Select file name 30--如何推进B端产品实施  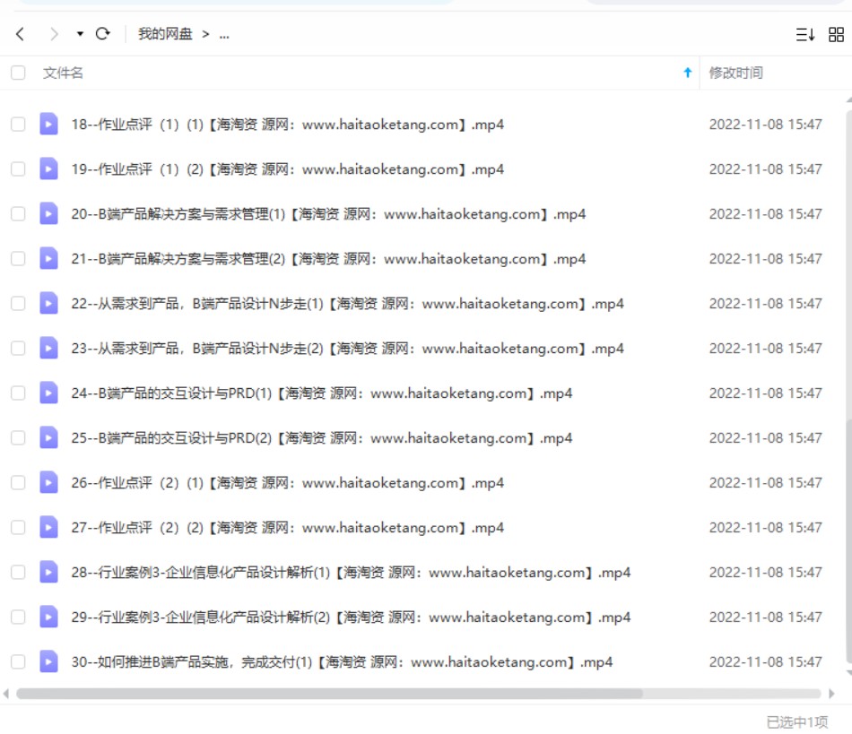pos(342,661)
